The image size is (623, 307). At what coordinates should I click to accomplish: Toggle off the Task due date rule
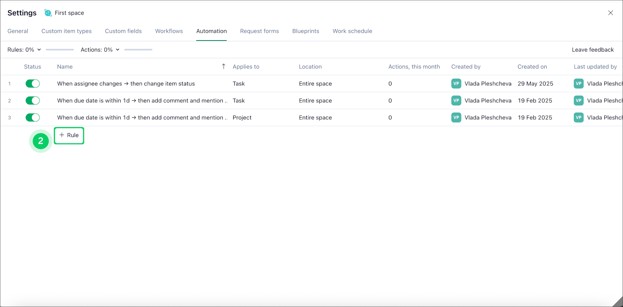pyautogui.click(x=33, y=101)
